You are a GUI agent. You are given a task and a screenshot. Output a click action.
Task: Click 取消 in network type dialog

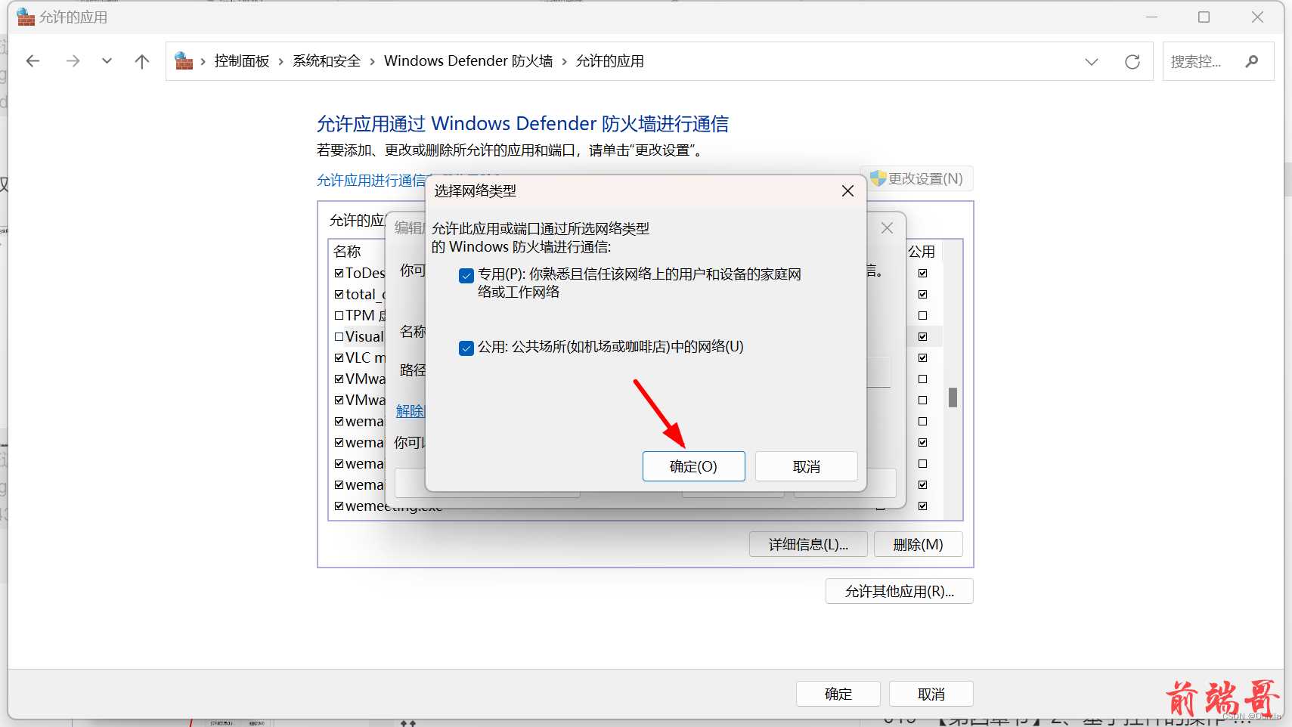pos(806,466)
